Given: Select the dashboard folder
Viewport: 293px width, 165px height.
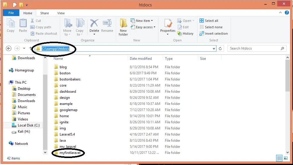Looking at the screenshot, I should point(68,92).
